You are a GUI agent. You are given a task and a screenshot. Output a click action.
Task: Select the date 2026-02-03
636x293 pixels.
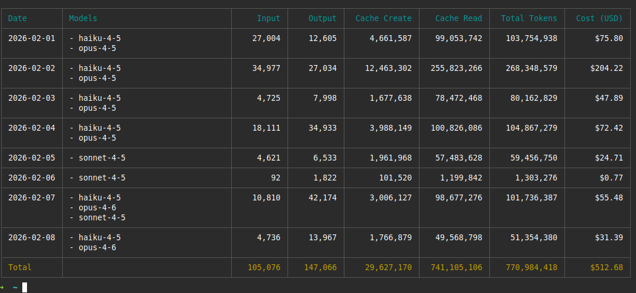click(32, 98)
